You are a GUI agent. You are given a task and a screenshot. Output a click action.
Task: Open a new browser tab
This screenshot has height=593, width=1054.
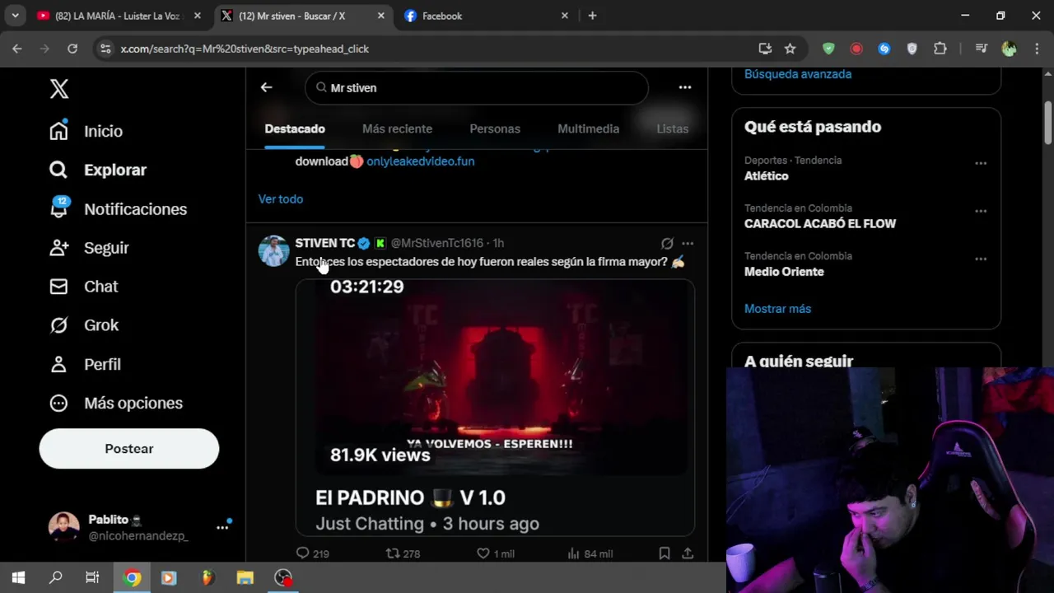592,16
